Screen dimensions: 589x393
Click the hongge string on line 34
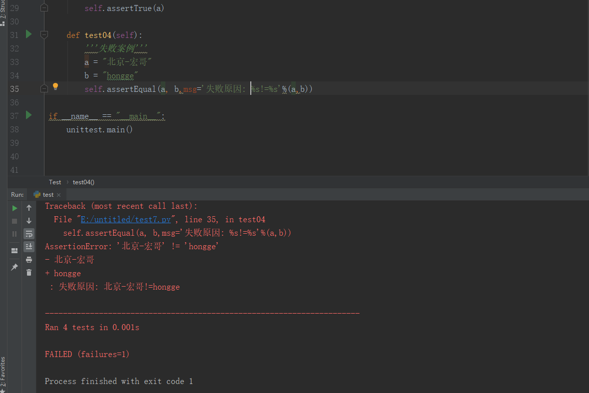click(x=120, y=75)
